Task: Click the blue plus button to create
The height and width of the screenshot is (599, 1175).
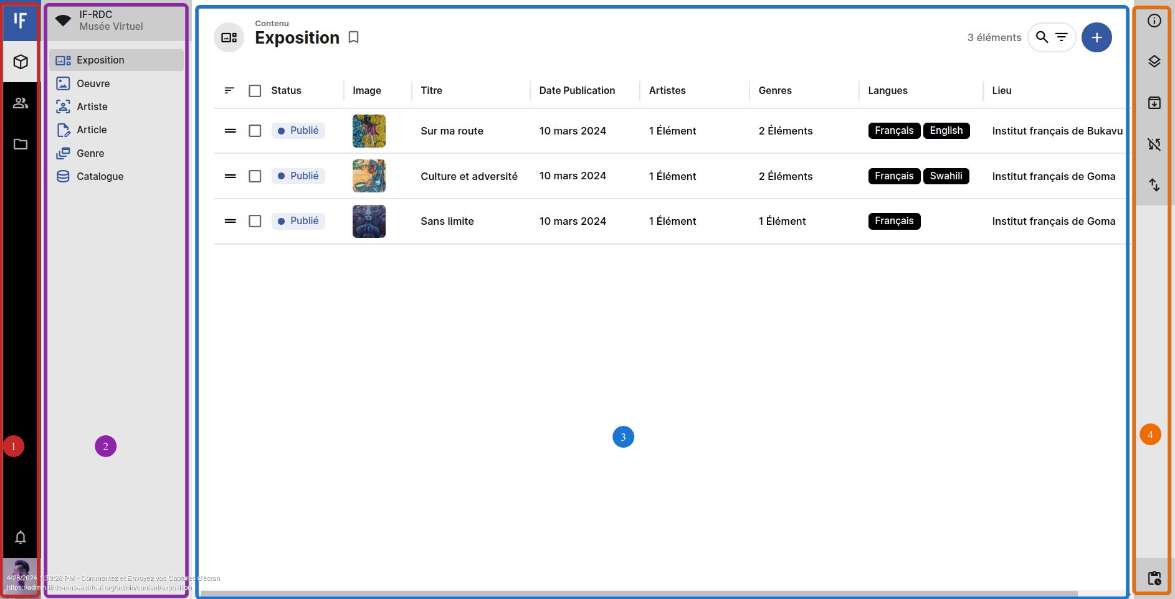Action: coord(1097,37)
